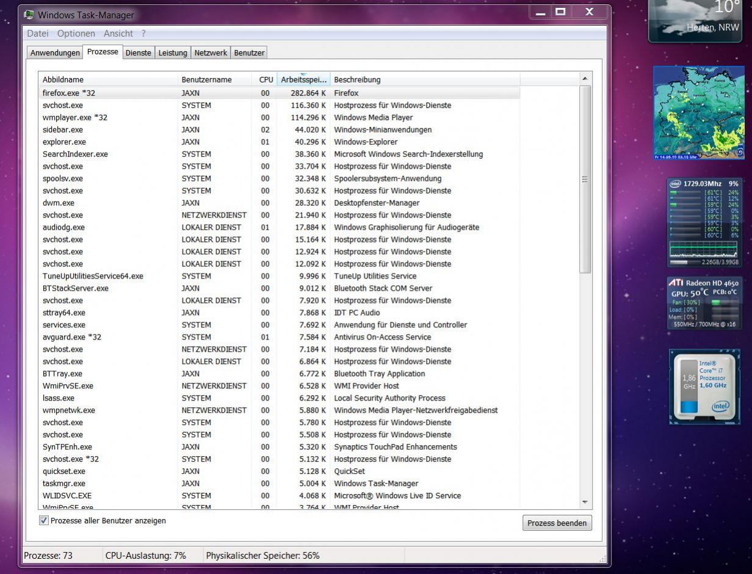Click the CPU meter gadget showing 1729.03Mhz
752x574 pixels.
[x=704, y=223]
